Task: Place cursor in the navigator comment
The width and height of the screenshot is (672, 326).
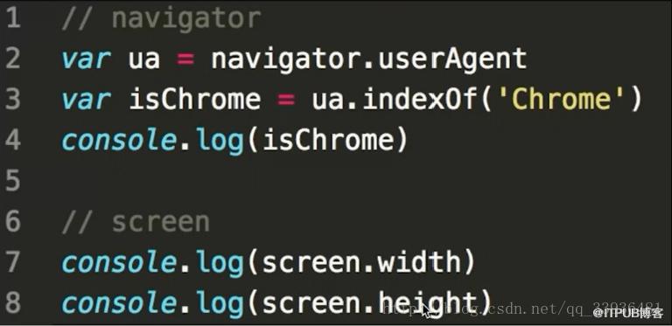Action: tap(161, 19)
